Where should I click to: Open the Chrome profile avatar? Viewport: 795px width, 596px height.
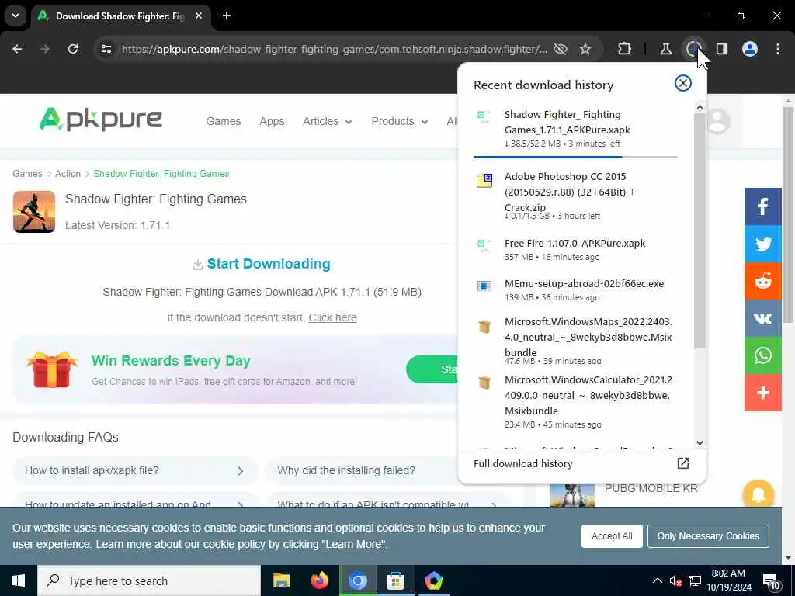[750, 49]
